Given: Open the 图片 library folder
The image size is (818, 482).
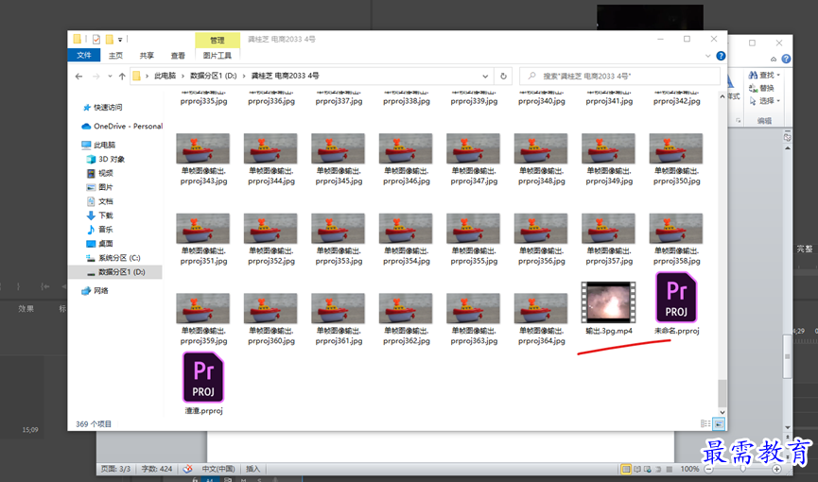Looking at the screenshot, I should click(x=106, y=187).
